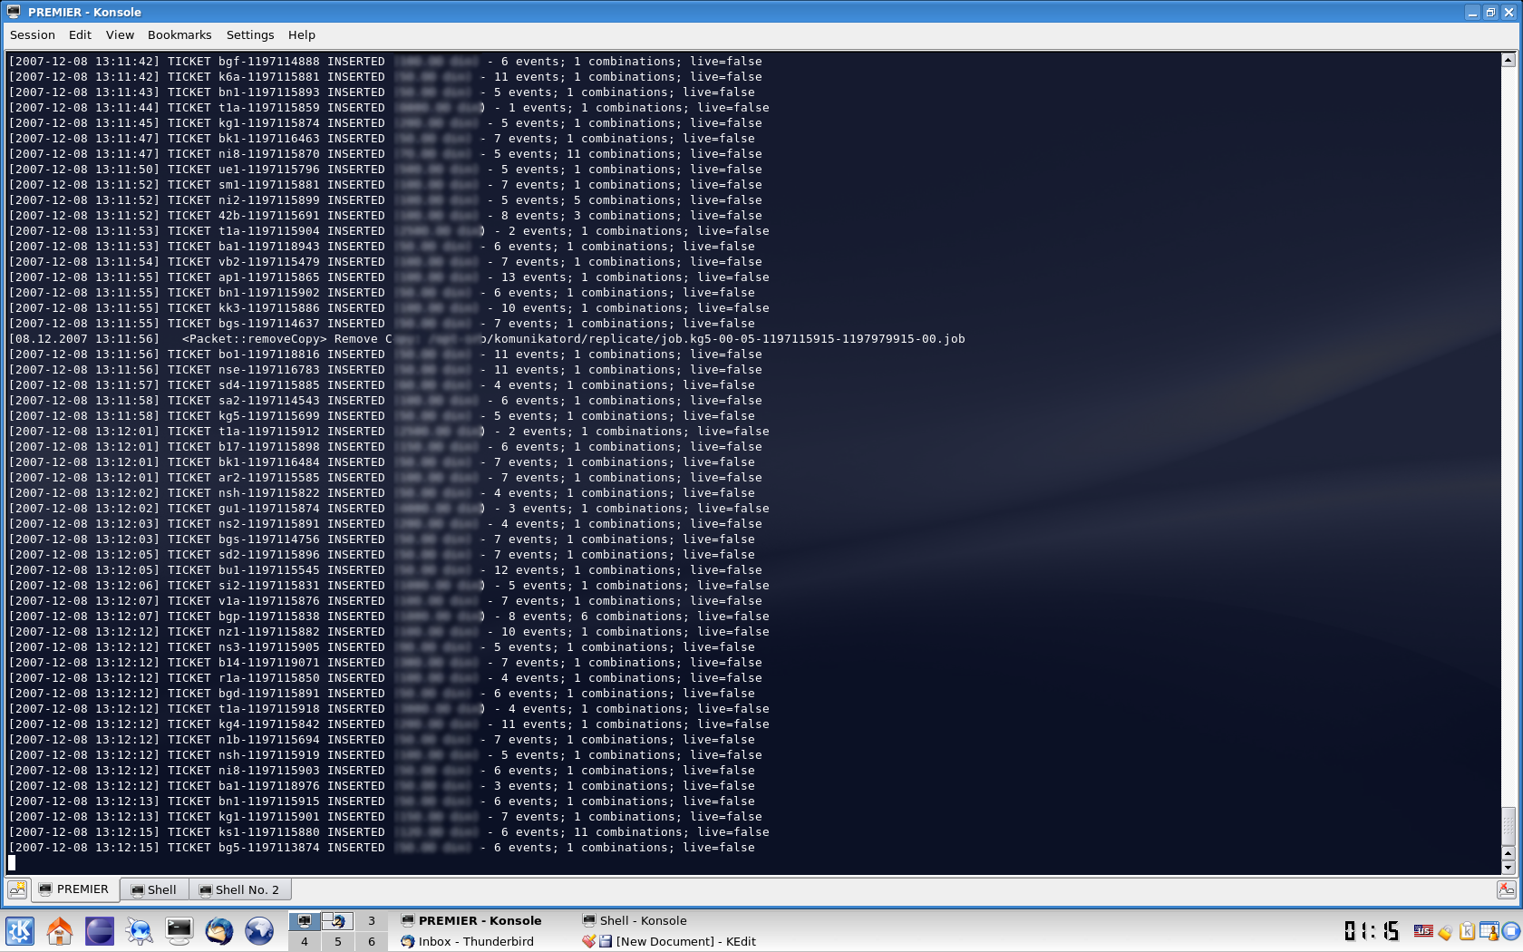This screenshot has width=1523, height=952.
Task: Launch Thunderbird from the panel
Action: [218, 931]
